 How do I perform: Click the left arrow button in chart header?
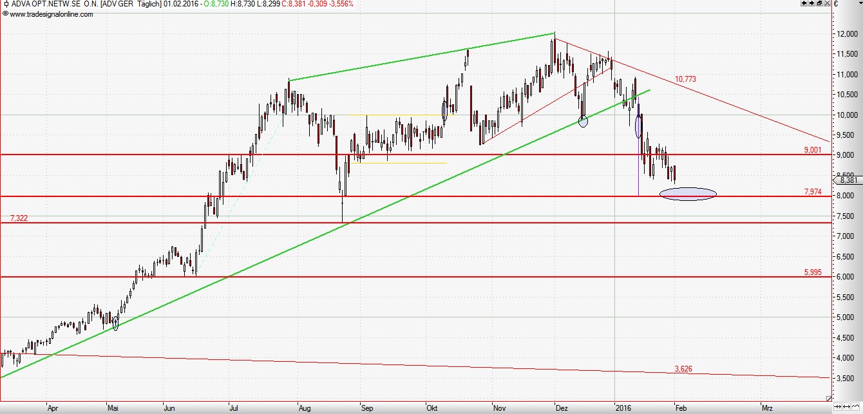pyautogui.click(x=804, y=4)
